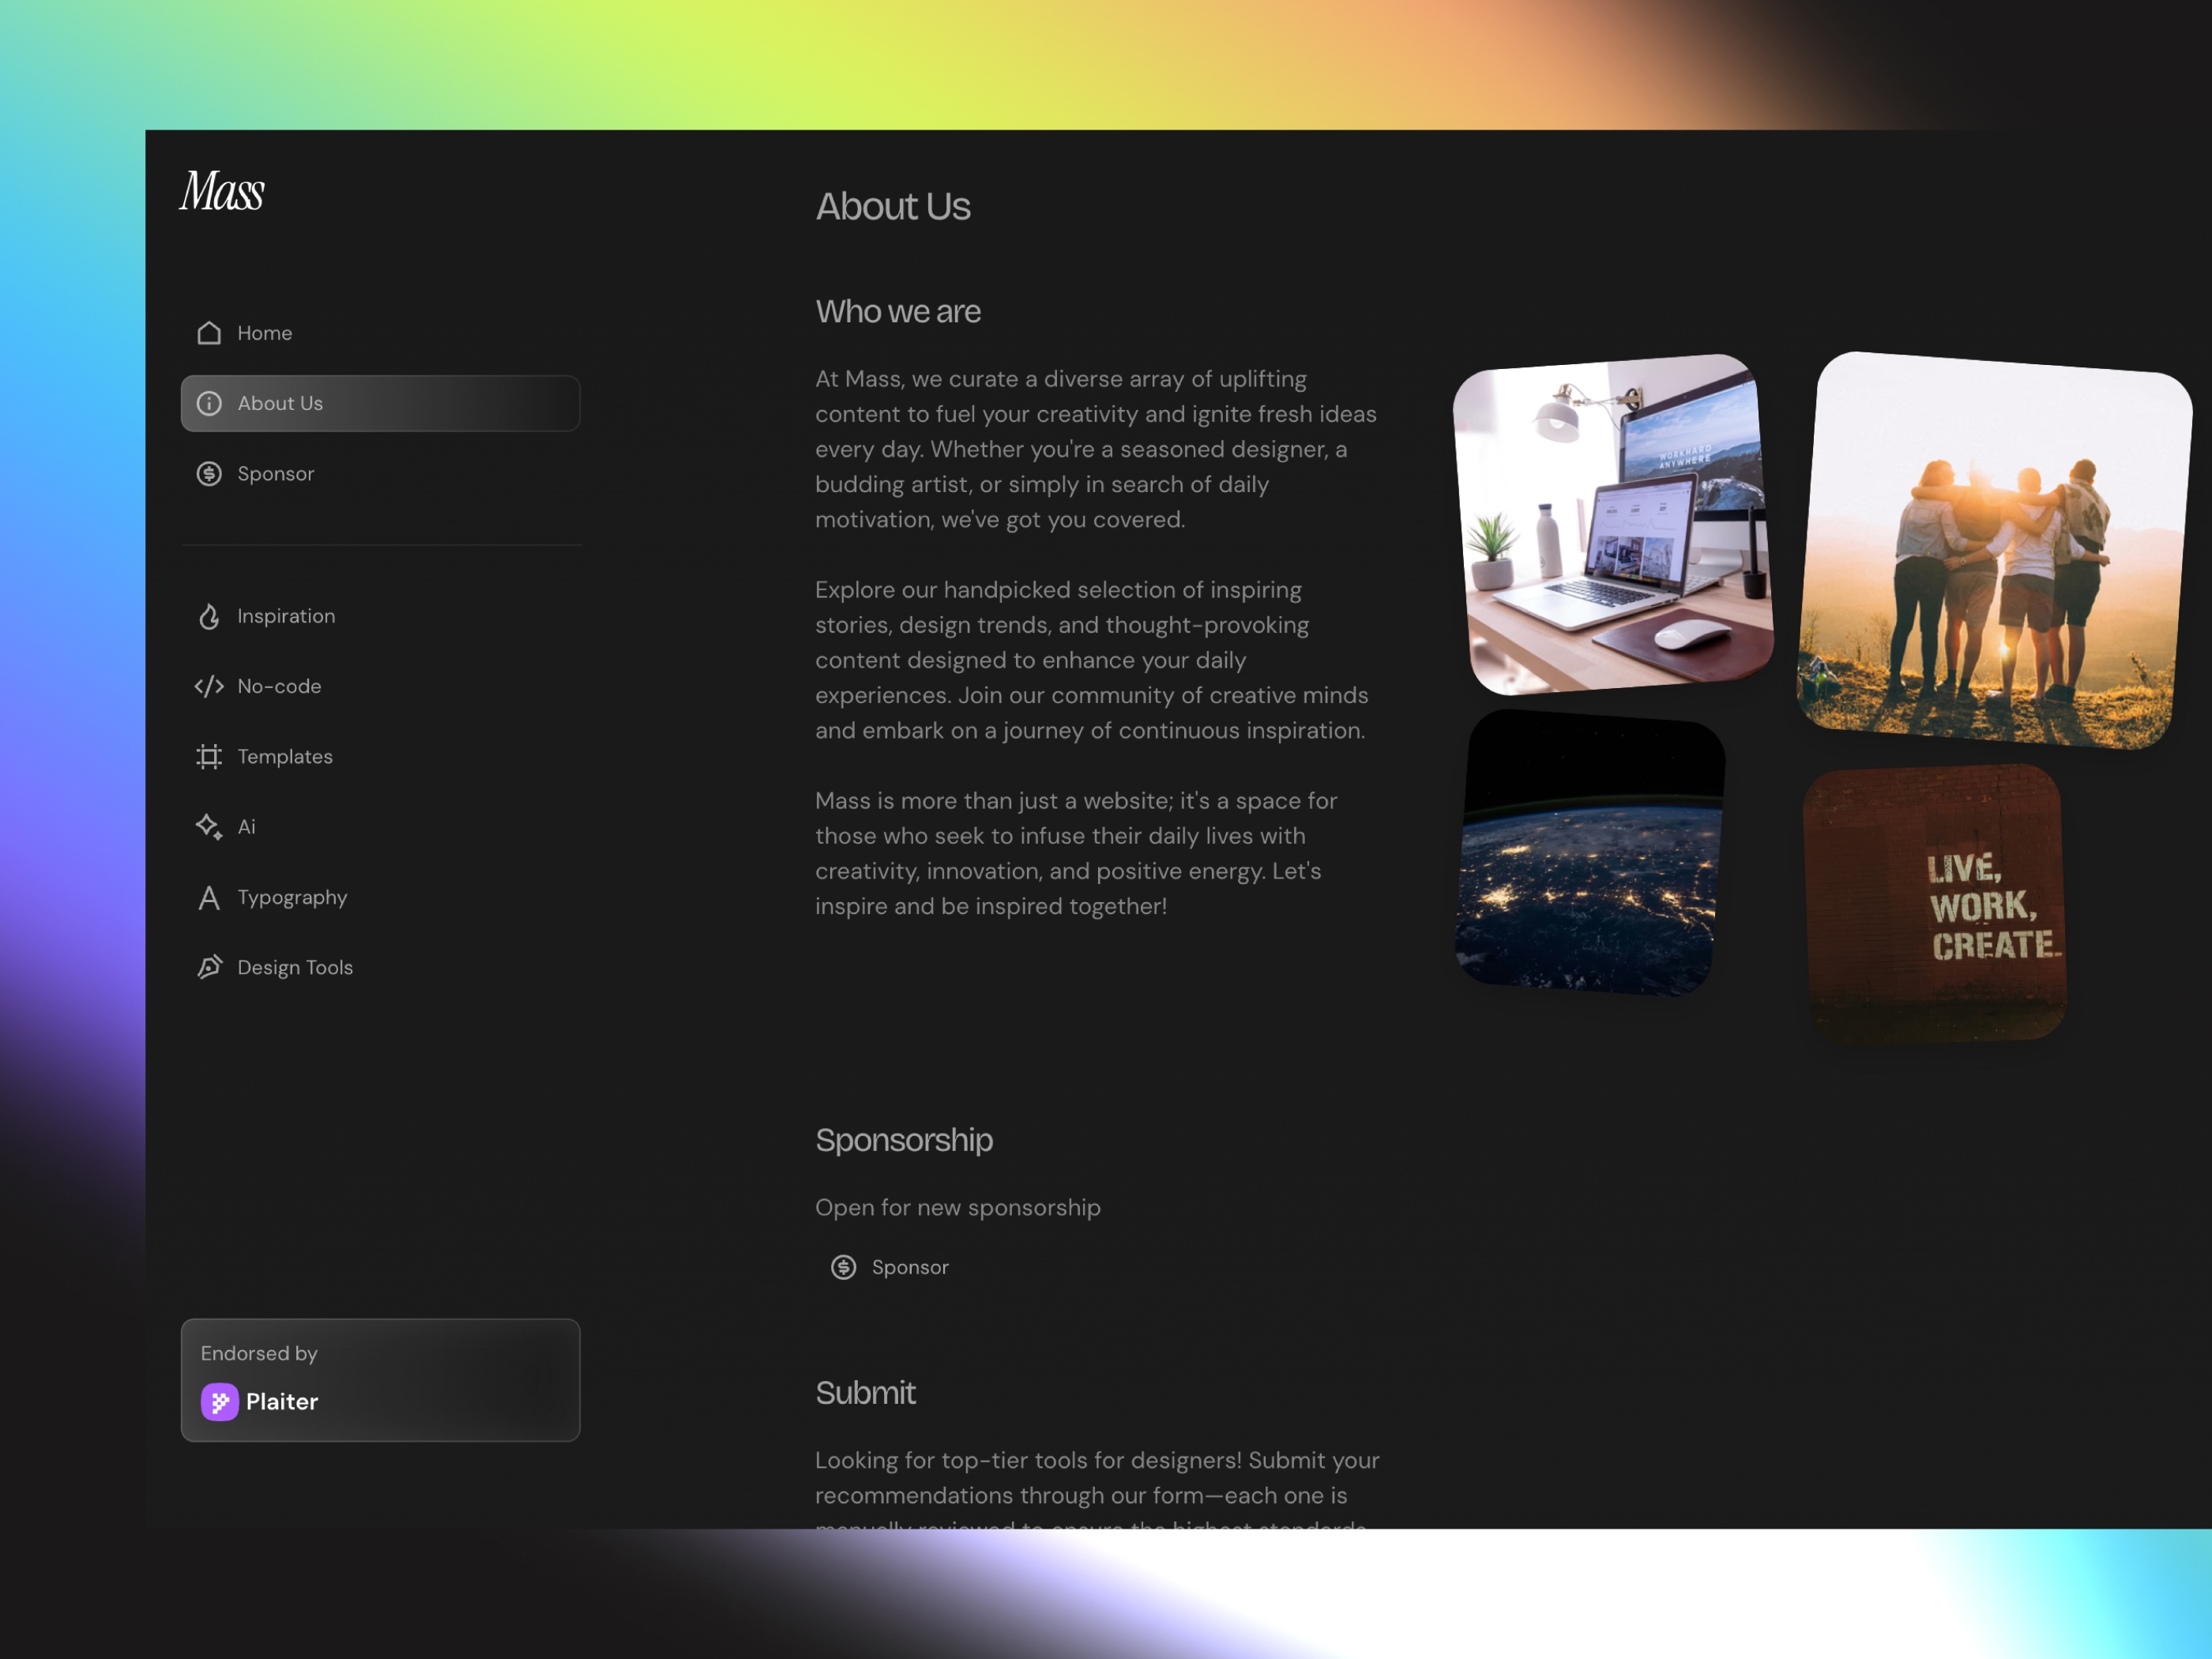
Task: Click the Typography letter A icon
Action: pyautogui.click(x=209, y=898)
